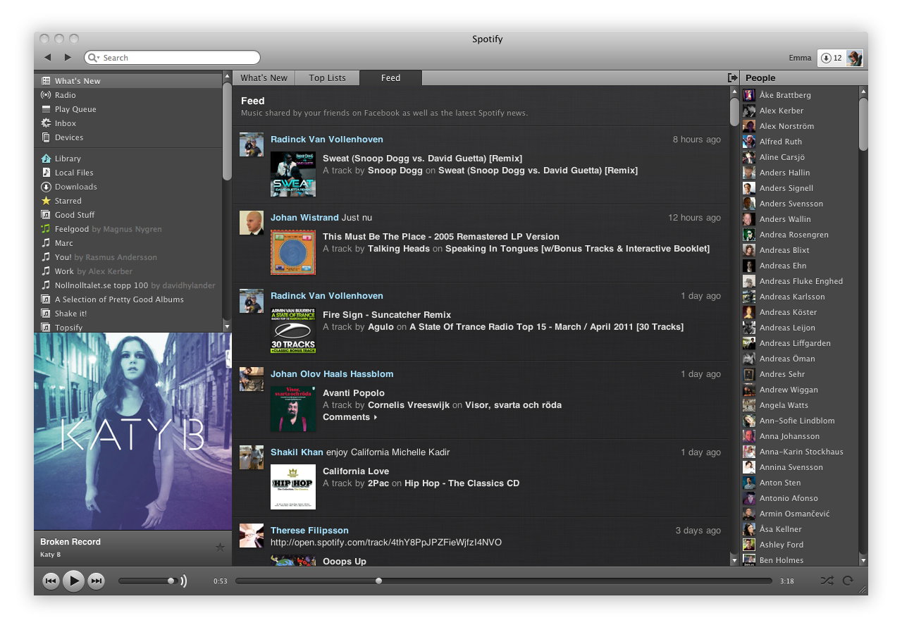The width and height of the screenshot is (902, 637).
Task: Open Johan Wistrand's profile link
Action: tap(304, 218)
